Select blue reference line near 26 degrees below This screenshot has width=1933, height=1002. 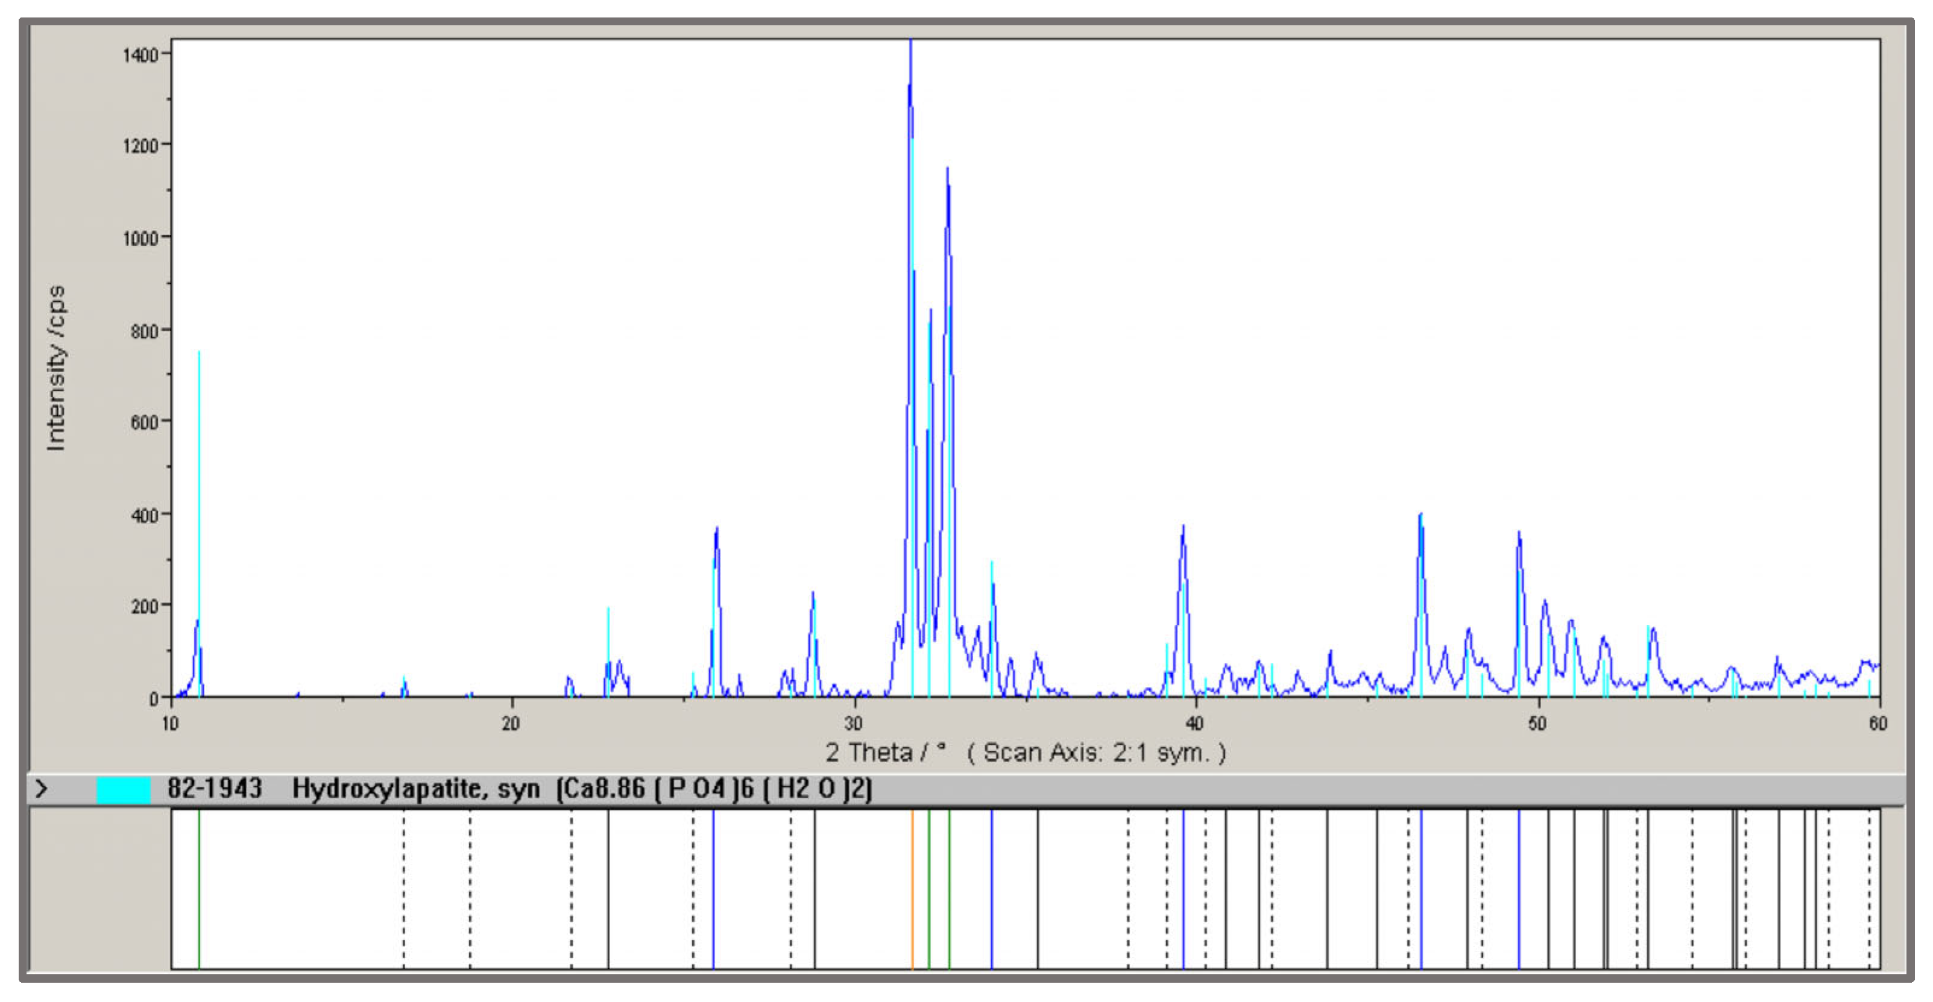coord(713,889)
